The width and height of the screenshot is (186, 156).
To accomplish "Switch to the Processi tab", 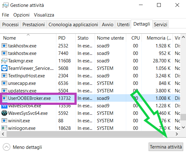I will click(11, 25).
